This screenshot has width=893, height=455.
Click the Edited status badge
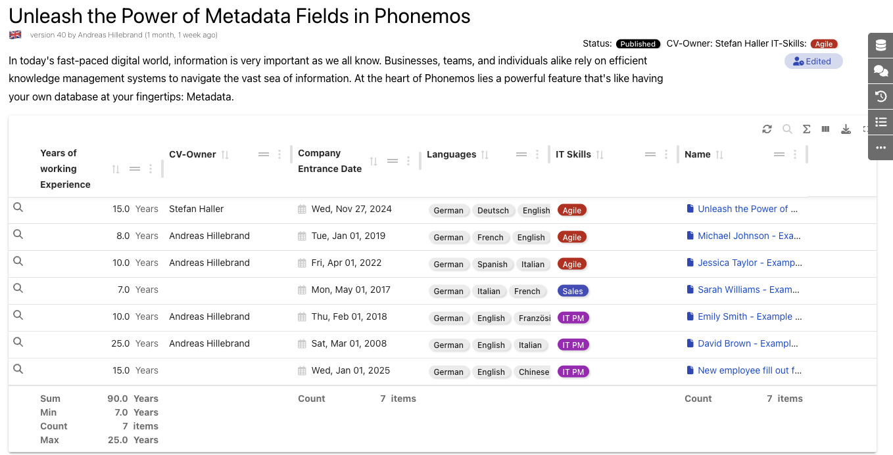tap(813, 62)
